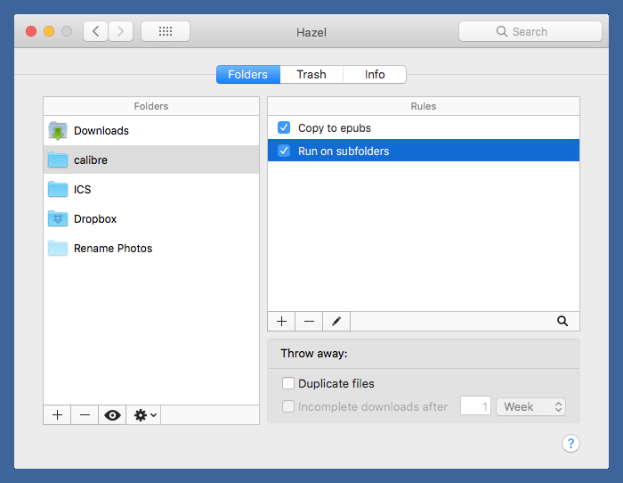The width and height of the screenshot is (623, 483).
Task: Add a new rule with plus button
Action: click(x=281, y=321)
